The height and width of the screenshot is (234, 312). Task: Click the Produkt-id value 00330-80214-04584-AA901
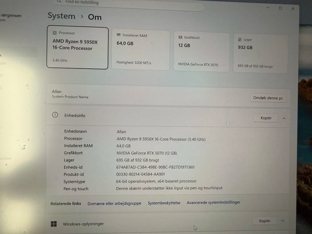140,174
